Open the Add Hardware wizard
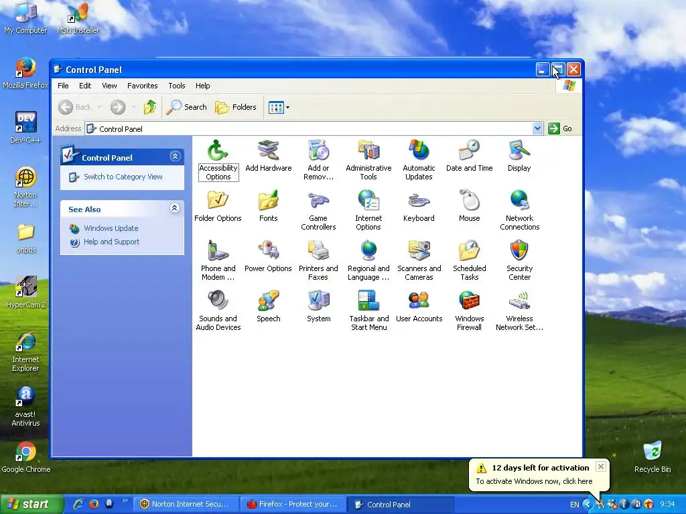This screenshot has height=514, width=686. (x=268, y=155)
